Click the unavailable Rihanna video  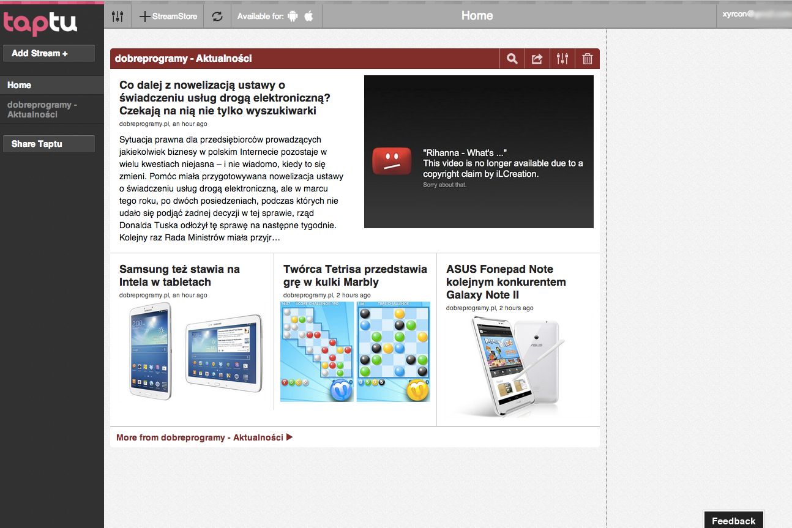pos(479,152)
